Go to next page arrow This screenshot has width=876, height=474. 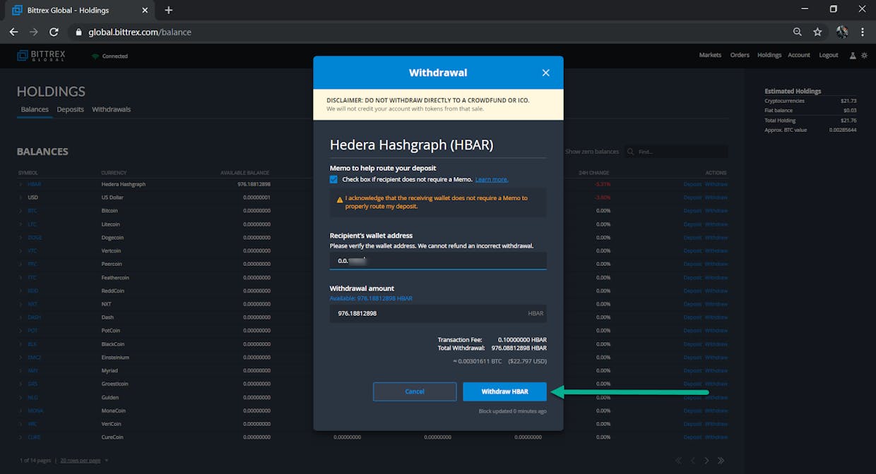coord(707,461)
